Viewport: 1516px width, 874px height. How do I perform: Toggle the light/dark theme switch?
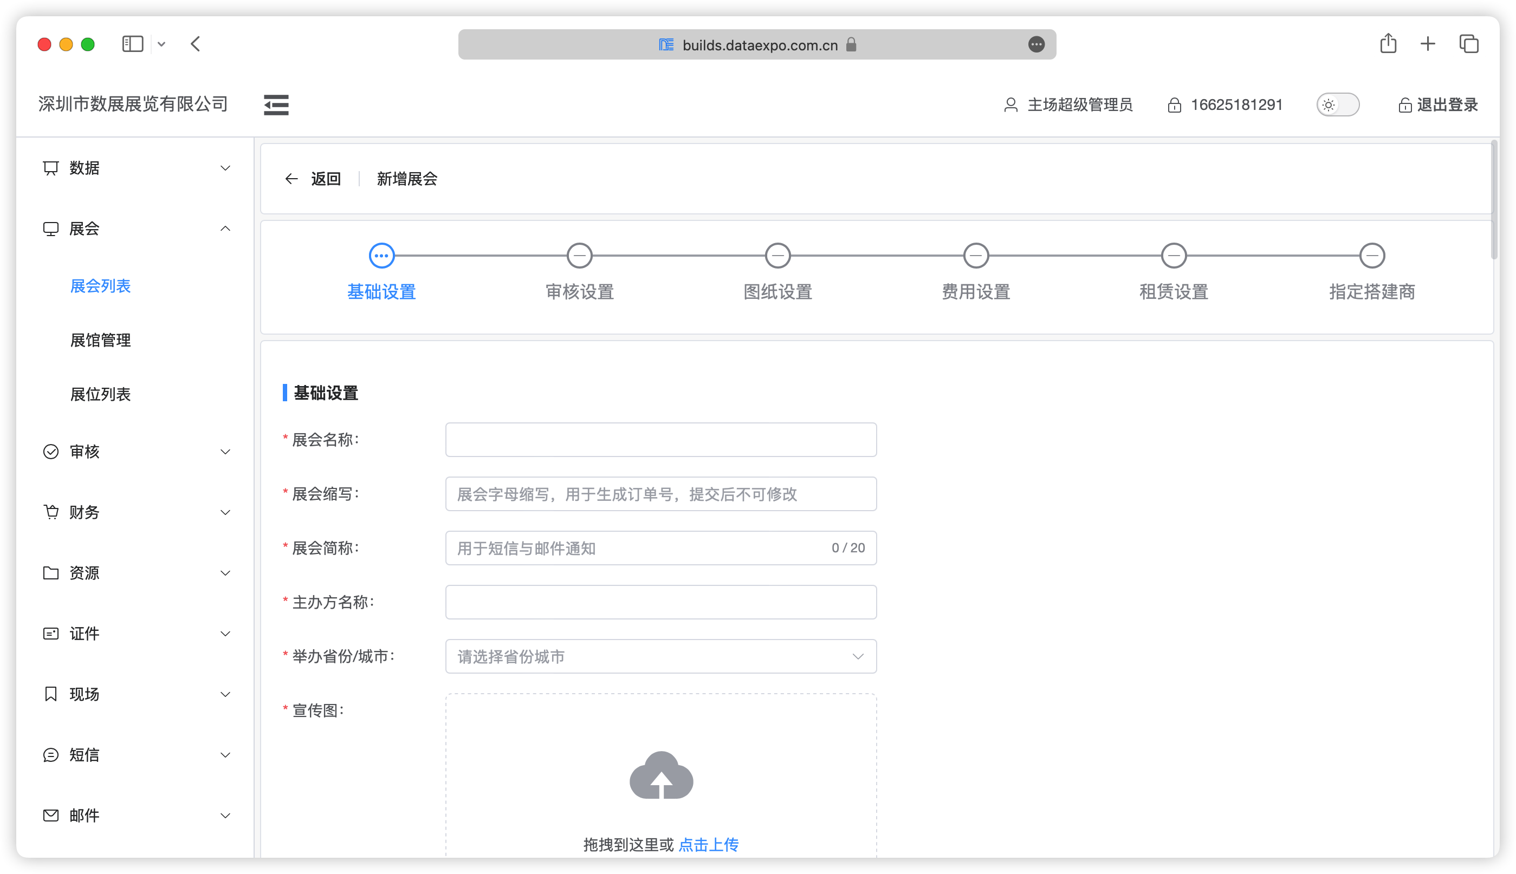point(1338,105)
